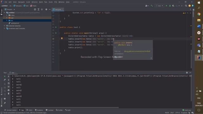This screenshot has height=114, width=203.
Task: Rerun test from Run panel
Action: point(5,76)
